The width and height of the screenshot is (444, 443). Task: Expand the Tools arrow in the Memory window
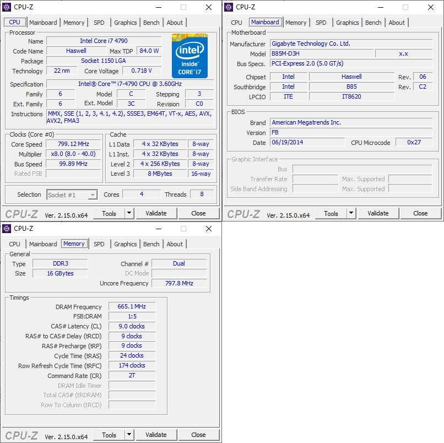click(x=129, y=435)
